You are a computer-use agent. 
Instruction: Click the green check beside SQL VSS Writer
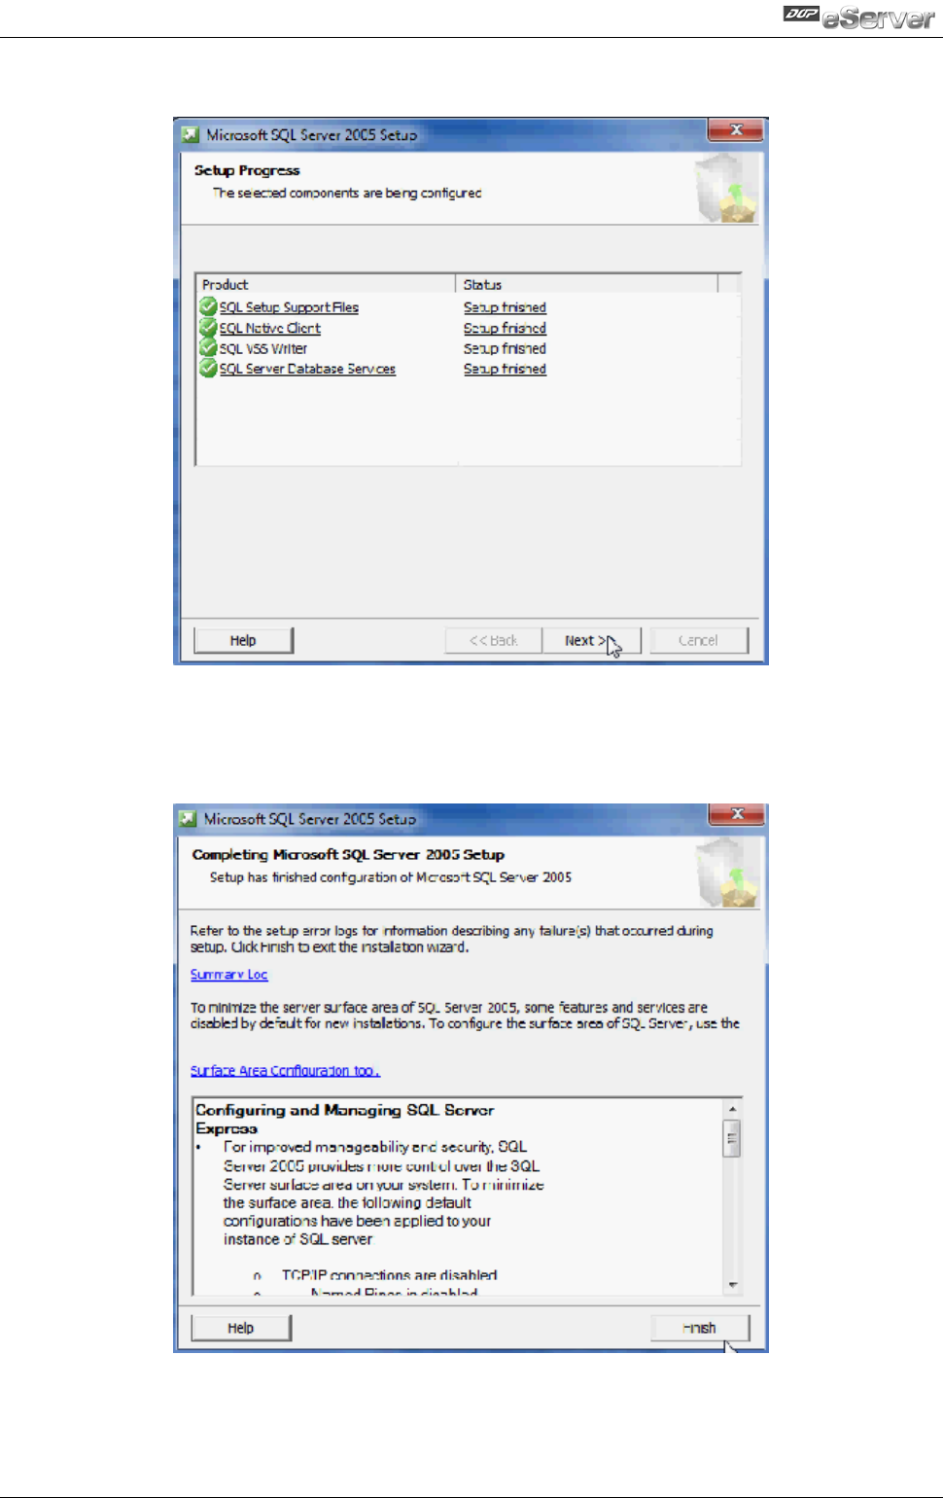pyautogui.click(x=208, y=347)
